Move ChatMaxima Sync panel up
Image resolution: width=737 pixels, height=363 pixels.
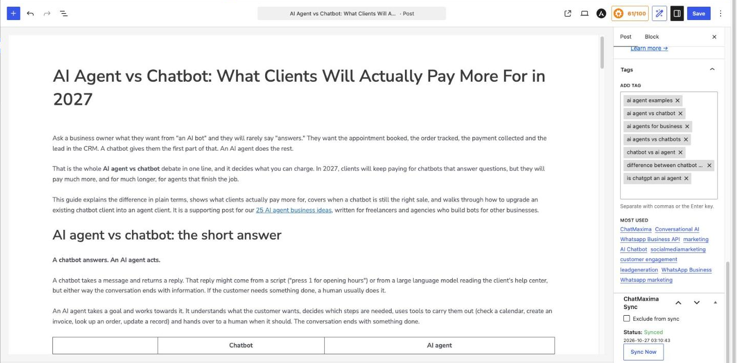point(678,303)
